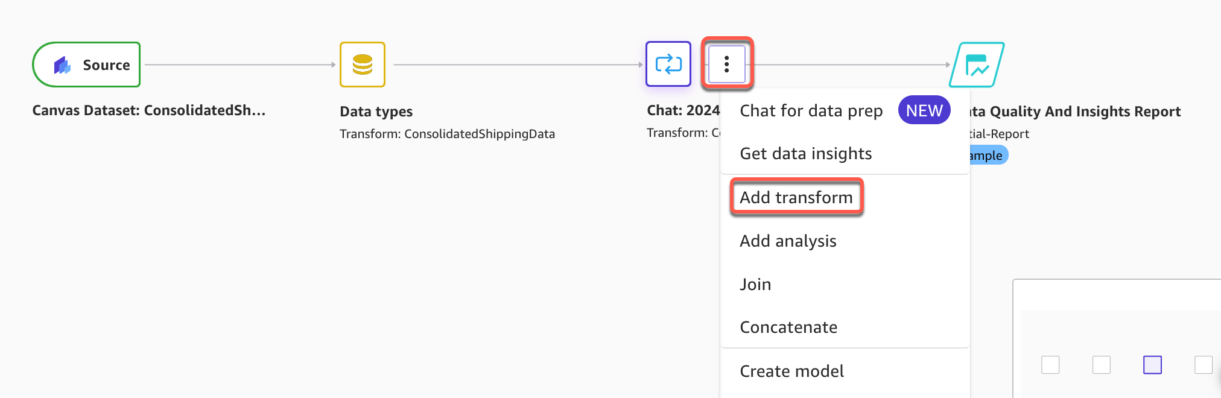Toggle the leftmost gray square box

pos(1050,365)
